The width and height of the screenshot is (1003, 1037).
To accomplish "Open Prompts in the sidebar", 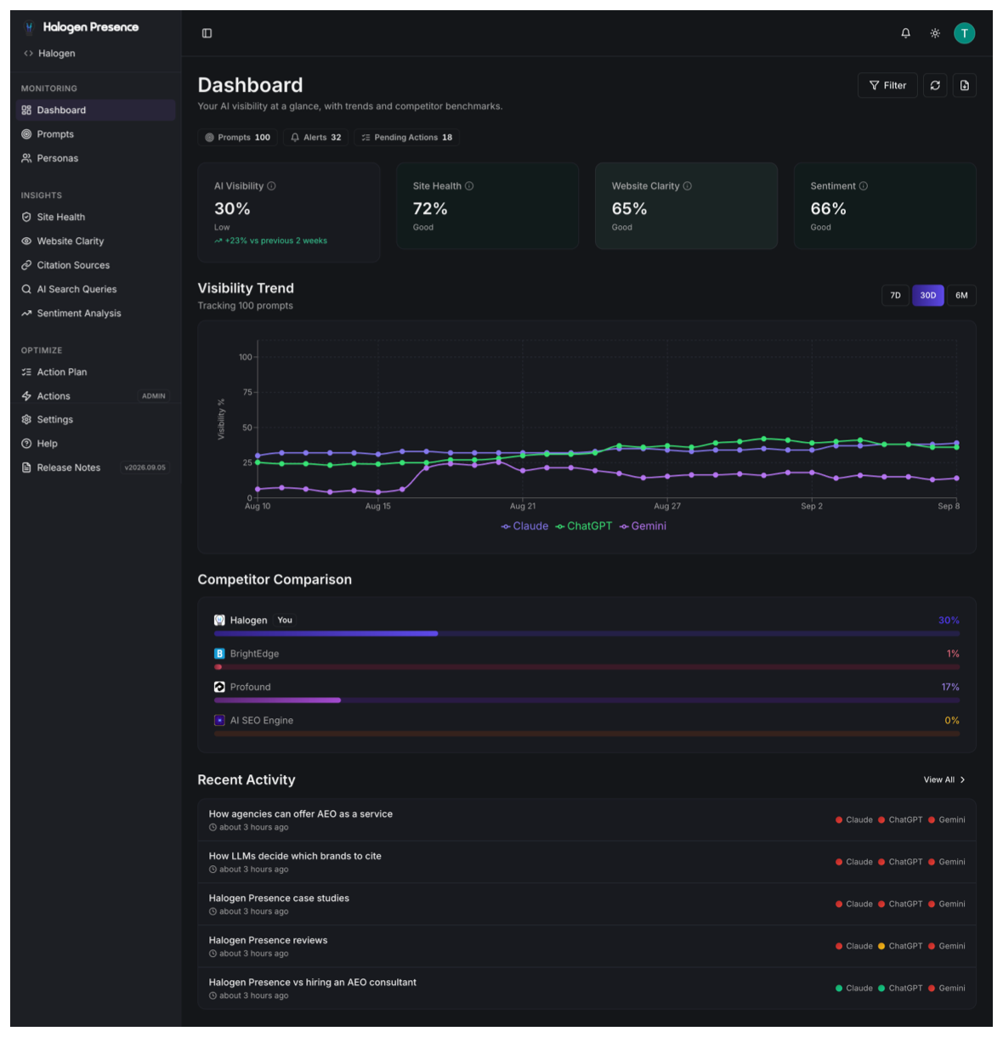I will coord(95,134).
